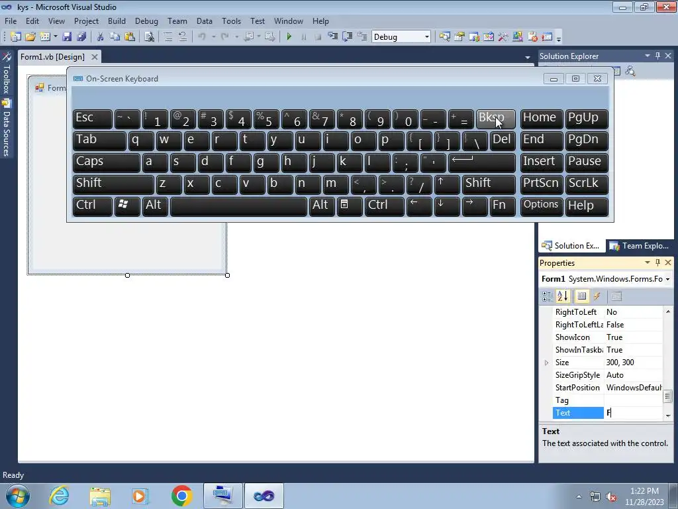Open the Undo history dropdown arrow
Screen dimensions: 678x509
214,37
